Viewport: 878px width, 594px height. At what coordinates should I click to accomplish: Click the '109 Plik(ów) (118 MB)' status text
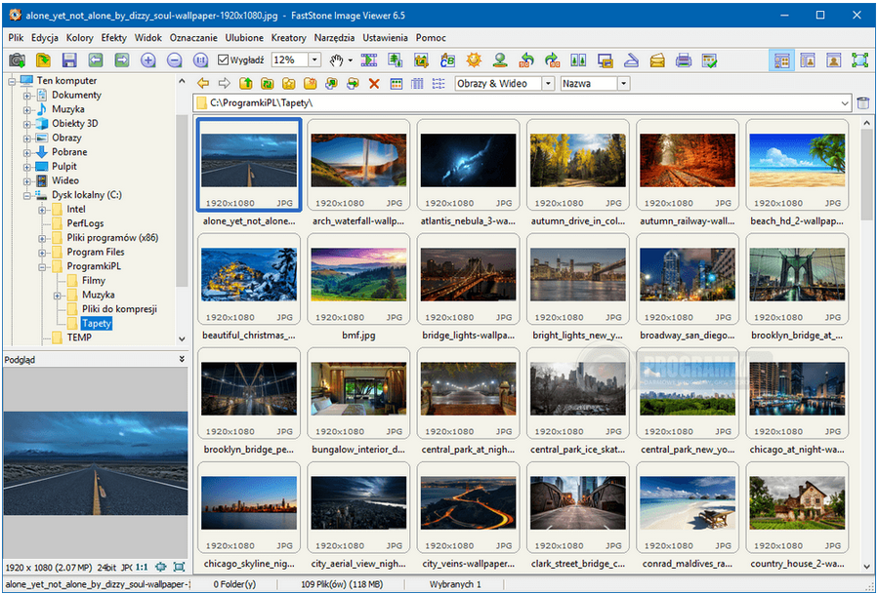342,584
